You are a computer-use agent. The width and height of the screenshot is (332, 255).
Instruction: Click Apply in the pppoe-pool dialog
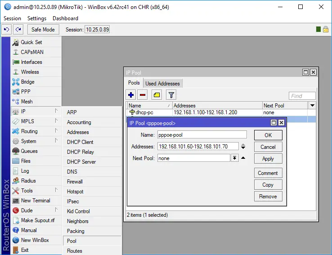[x=268, y=159]
